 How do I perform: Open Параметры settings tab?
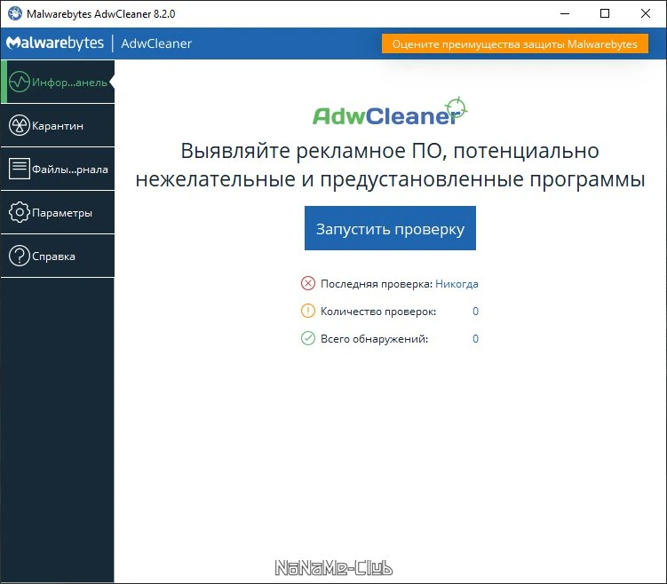[58, 212]
